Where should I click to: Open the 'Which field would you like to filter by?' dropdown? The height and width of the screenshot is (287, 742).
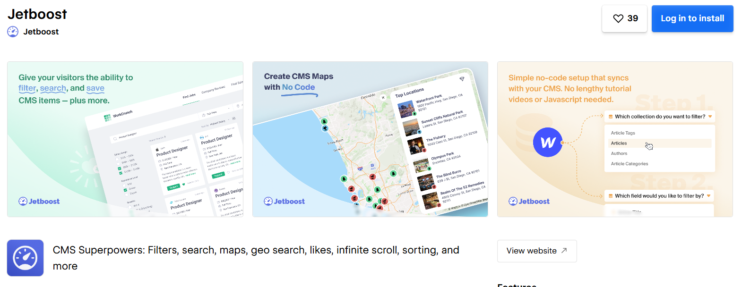coord(658,195)
